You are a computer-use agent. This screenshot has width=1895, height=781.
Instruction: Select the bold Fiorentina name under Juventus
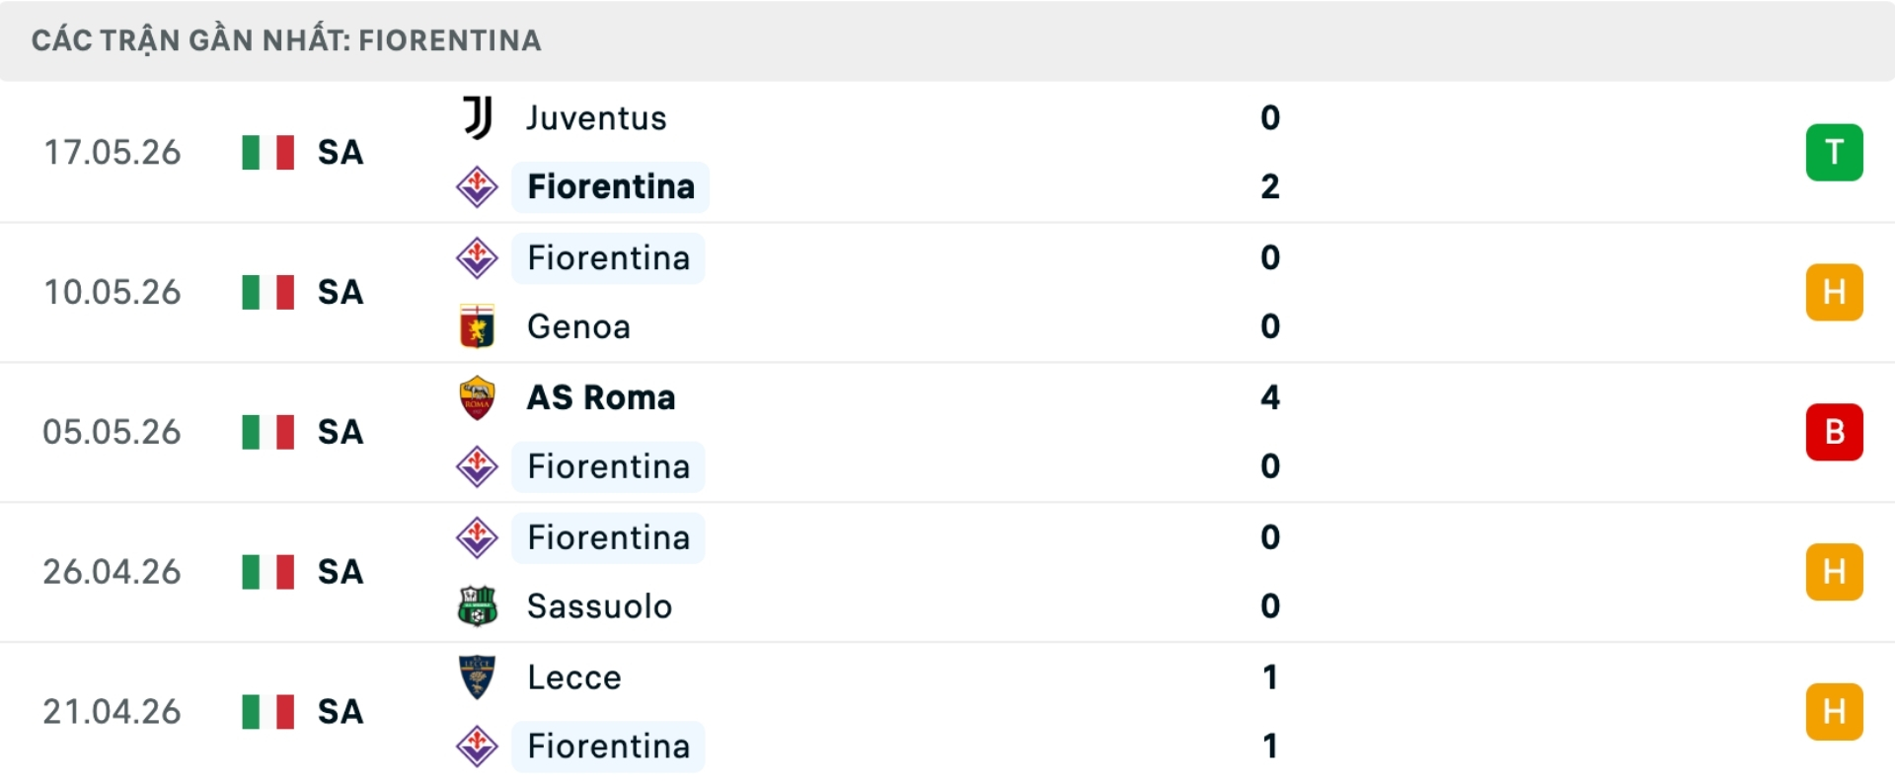click(x=611, y=186)
